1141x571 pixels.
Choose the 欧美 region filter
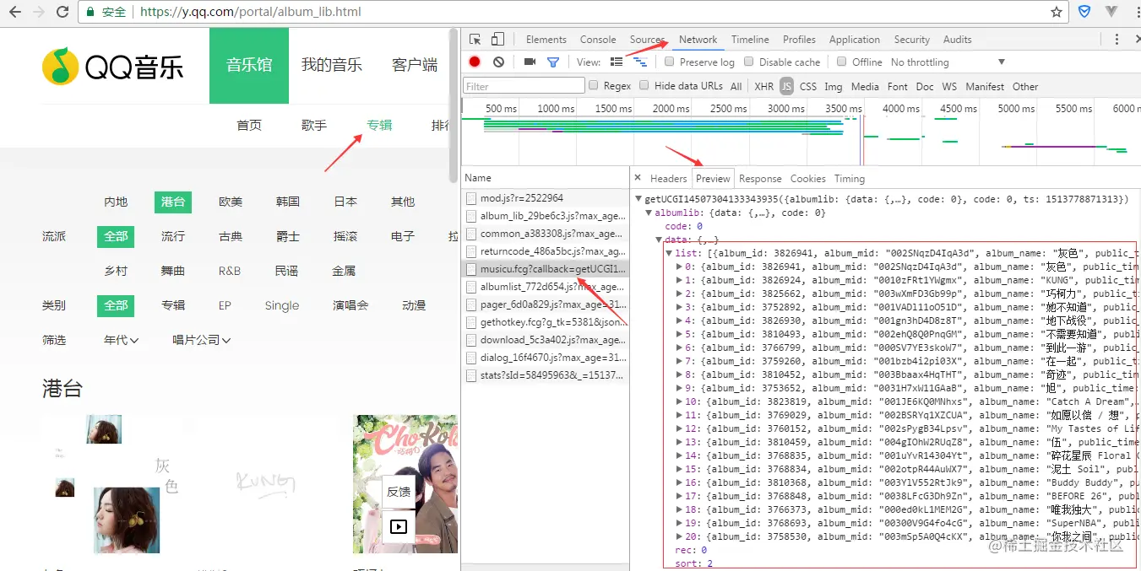tap(231, 202)
